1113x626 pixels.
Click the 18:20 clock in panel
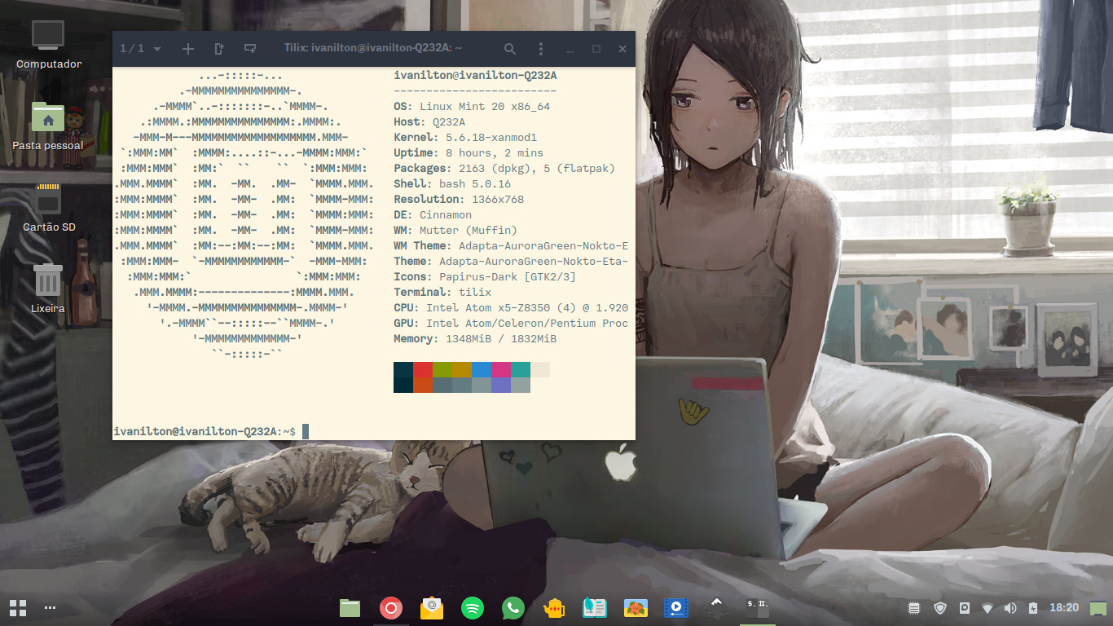(x=1064, y=608)
